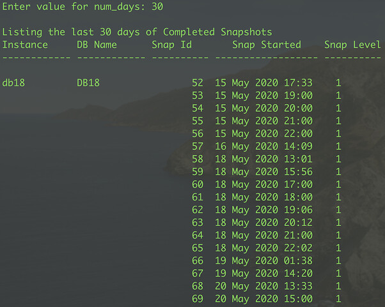This screenshot has height=307, width=385.
Task: Select timestamp '18 May 2020 19:06'
Action: [263, 210]
